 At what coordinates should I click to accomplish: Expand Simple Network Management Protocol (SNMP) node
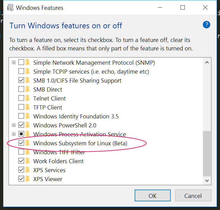tap(14, 62)
